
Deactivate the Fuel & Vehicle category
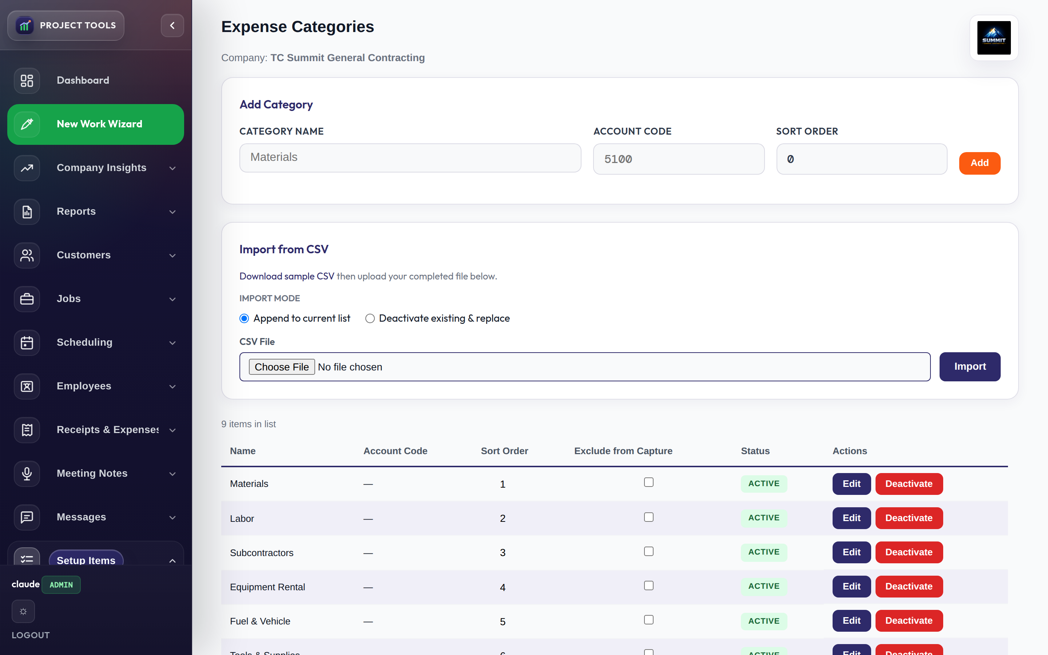coord(909,621)
